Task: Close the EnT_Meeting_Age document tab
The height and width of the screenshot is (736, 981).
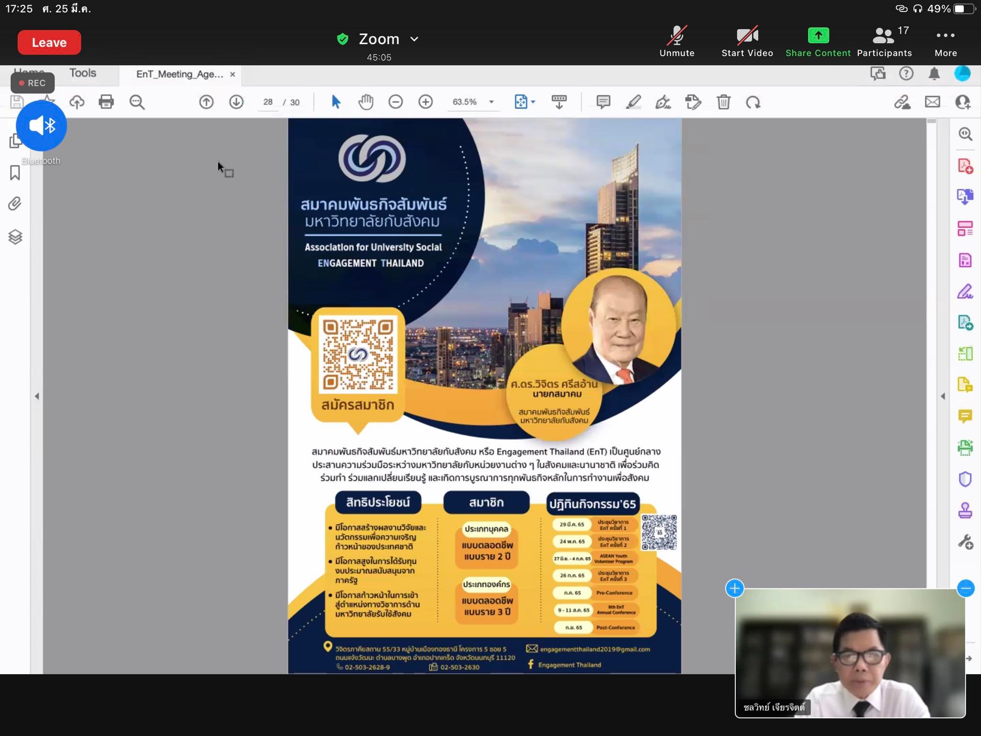Action: click(233, 74)
